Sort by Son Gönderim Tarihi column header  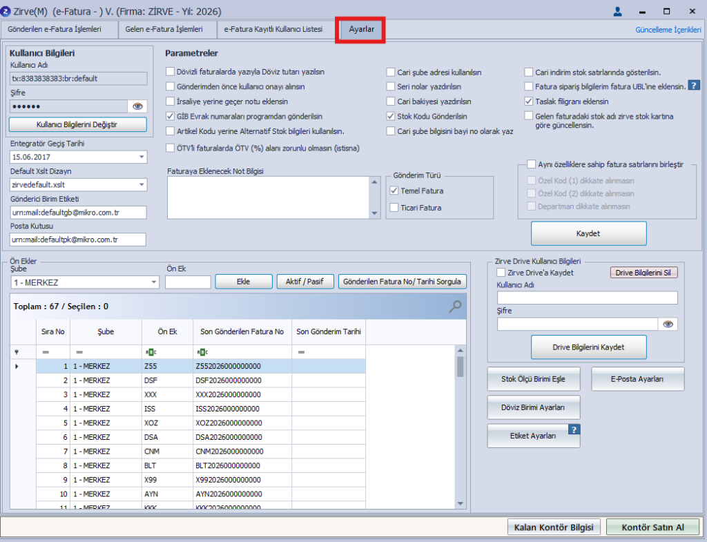[329, 331]
